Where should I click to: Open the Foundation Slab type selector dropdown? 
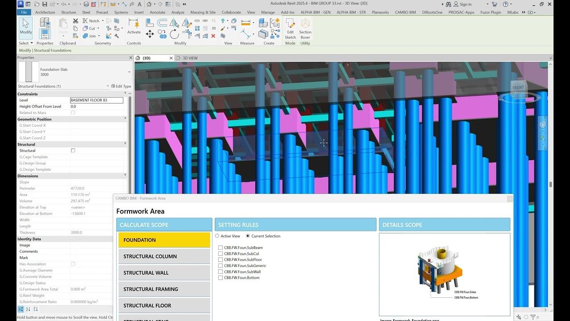129,72
